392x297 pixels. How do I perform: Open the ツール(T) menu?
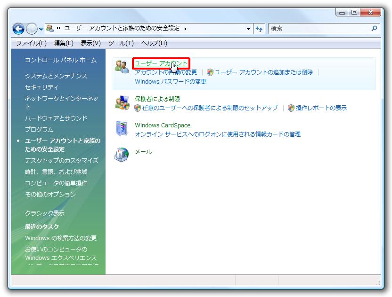[x=121, y=43]
